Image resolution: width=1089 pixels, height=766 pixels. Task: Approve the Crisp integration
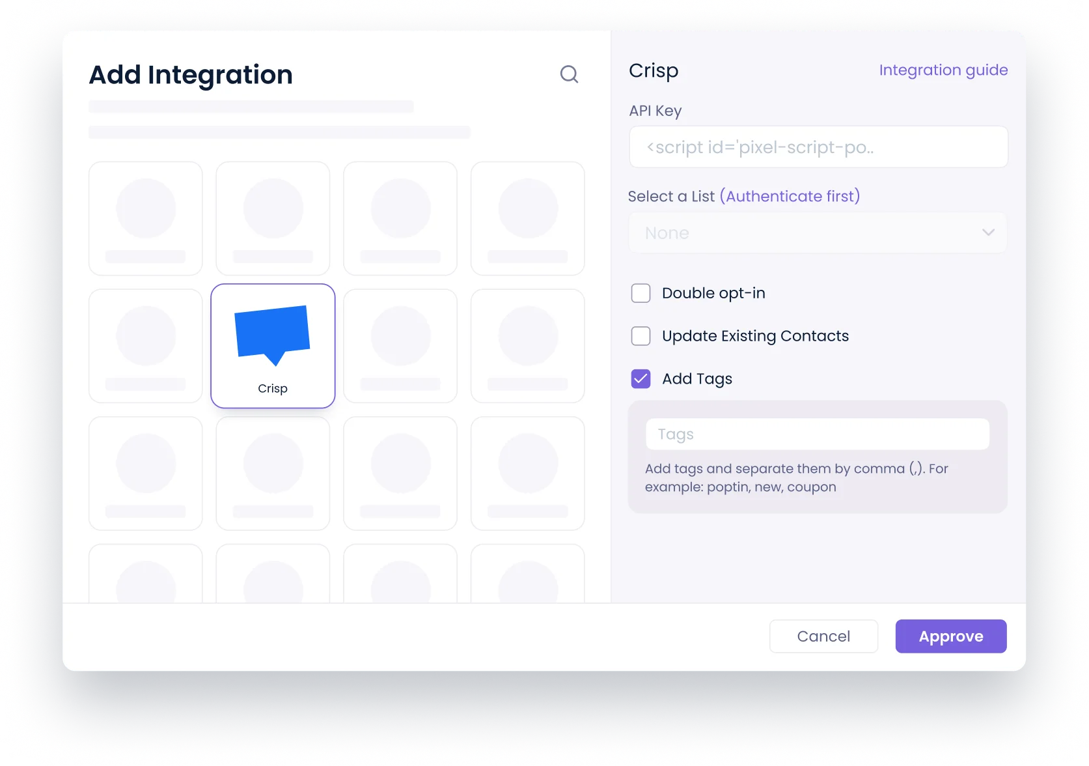[951, 636]
